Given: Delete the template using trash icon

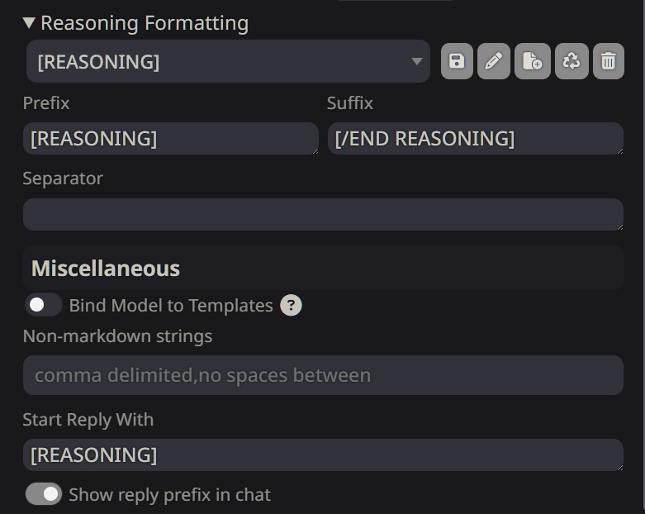Looking at the screenshot, I should pyautogui.click(x=609, y=61).
